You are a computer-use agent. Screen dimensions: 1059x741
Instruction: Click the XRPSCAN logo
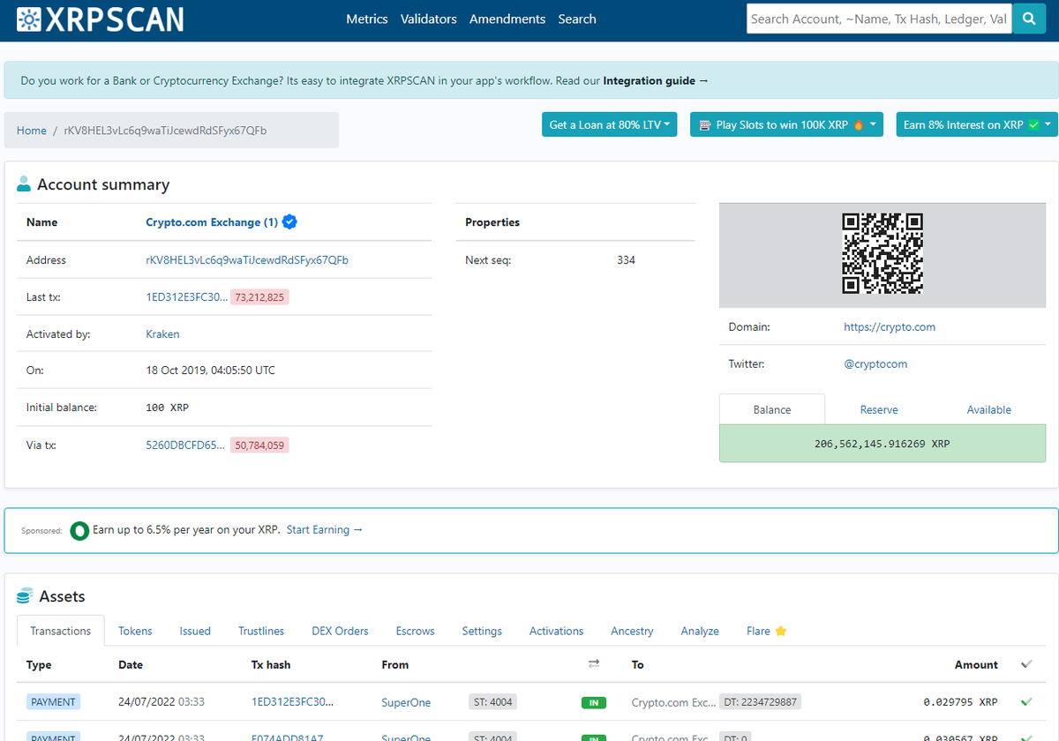pos(101,19)
